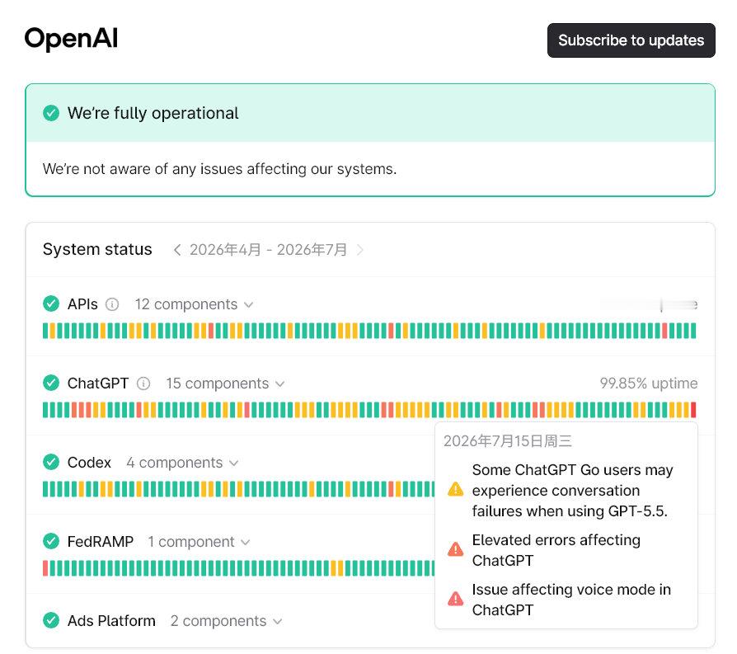This screenshot has width=737, height=654.
Task: Open Elevated errors affecting ChatGPT incident
Action: click(556, 550)
